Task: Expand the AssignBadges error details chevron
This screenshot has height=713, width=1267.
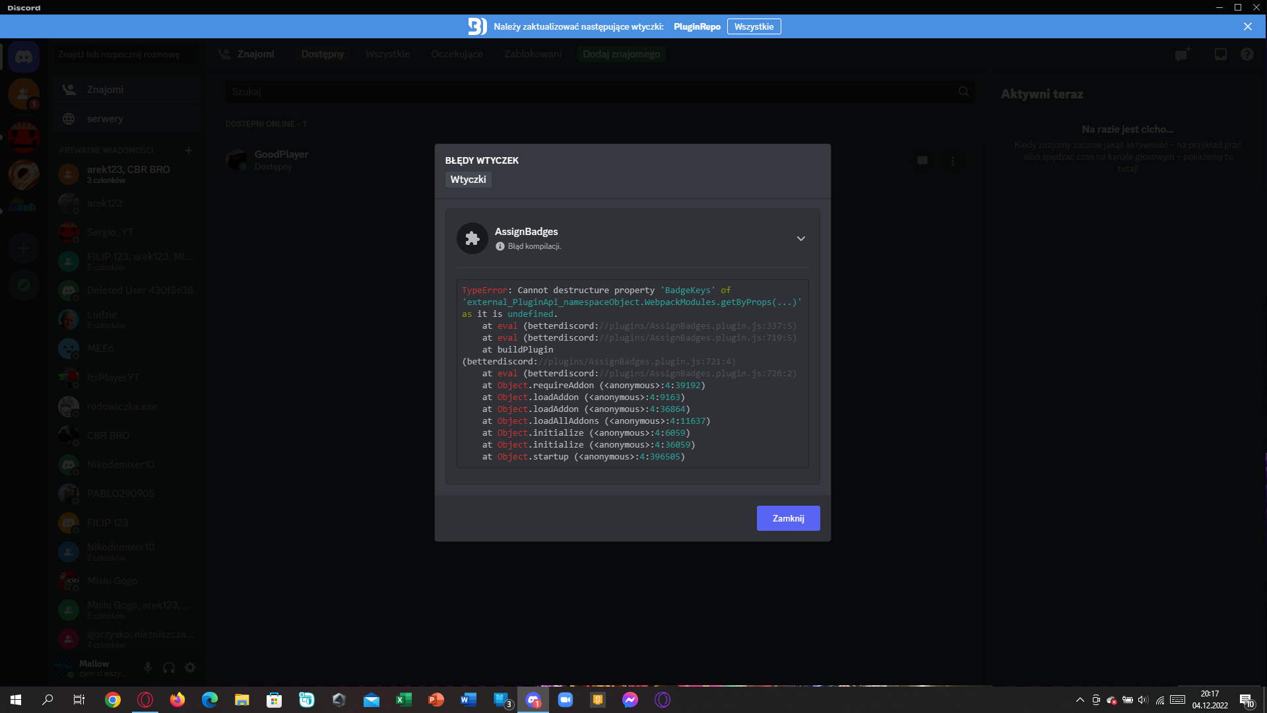Action: 800,238
